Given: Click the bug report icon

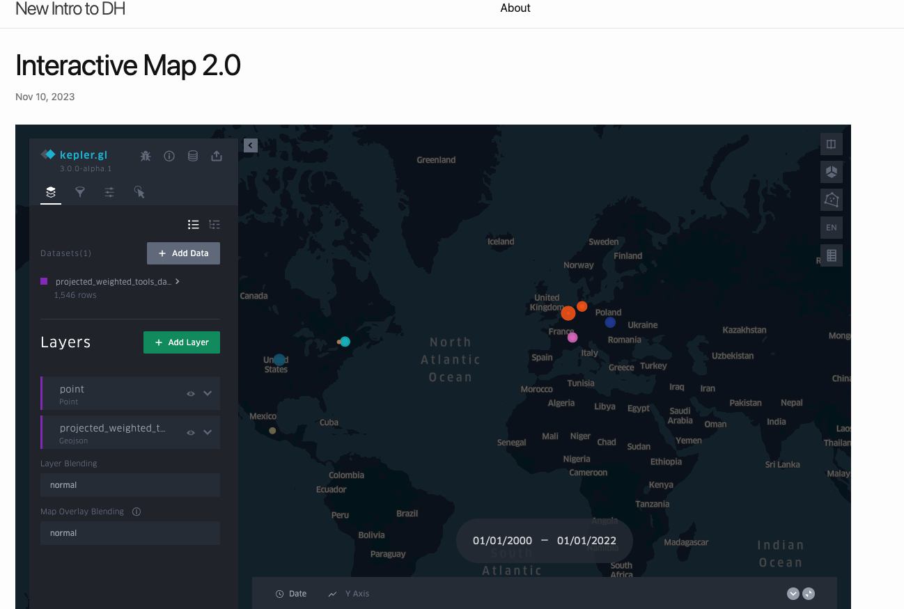Looking at the screenshot, I should (x=146, y=156).
